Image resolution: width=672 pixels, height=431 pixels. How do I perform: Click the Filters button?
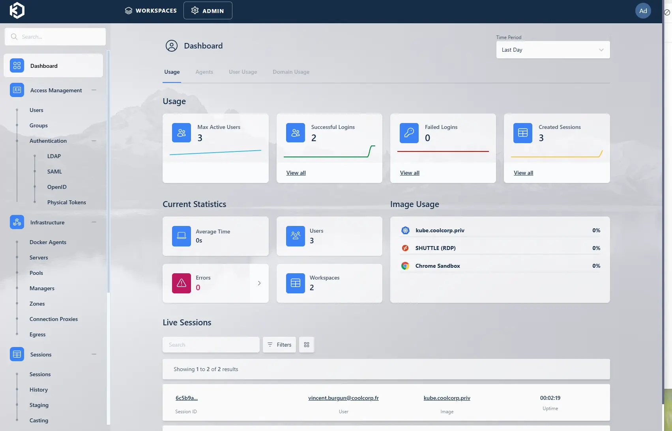(x=279, y=345)
